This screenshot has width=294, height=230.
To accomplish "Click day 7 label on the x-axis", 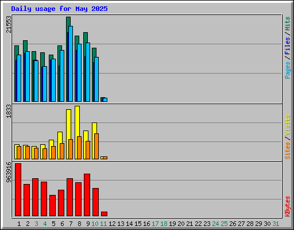I will [x=71, y=224].
